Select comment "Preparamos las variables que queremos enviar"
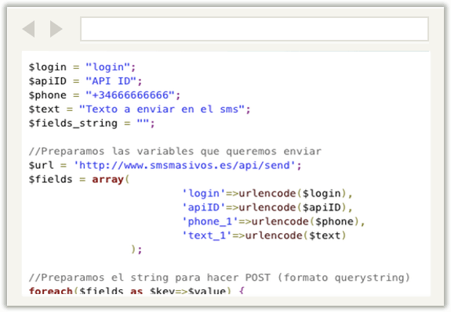The image size is (451, 312). tap(175, 151)
